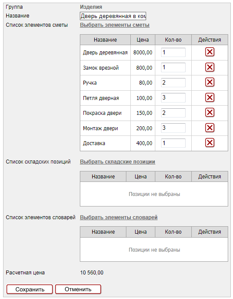The image size is (233, 299).
Task: Remove Замок врезной from the list
Action: coord(210,68)
